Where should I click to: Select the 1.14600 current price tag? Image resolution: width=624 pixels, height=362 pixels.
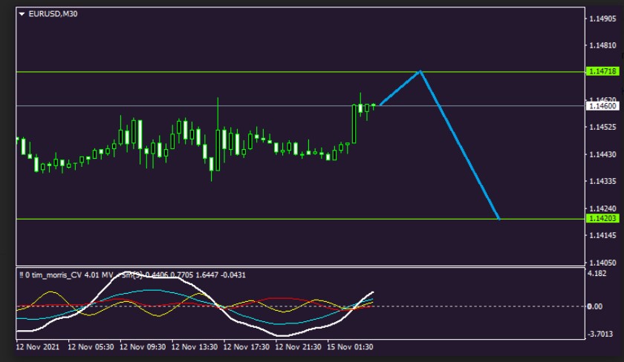click(x=602, y=106)
